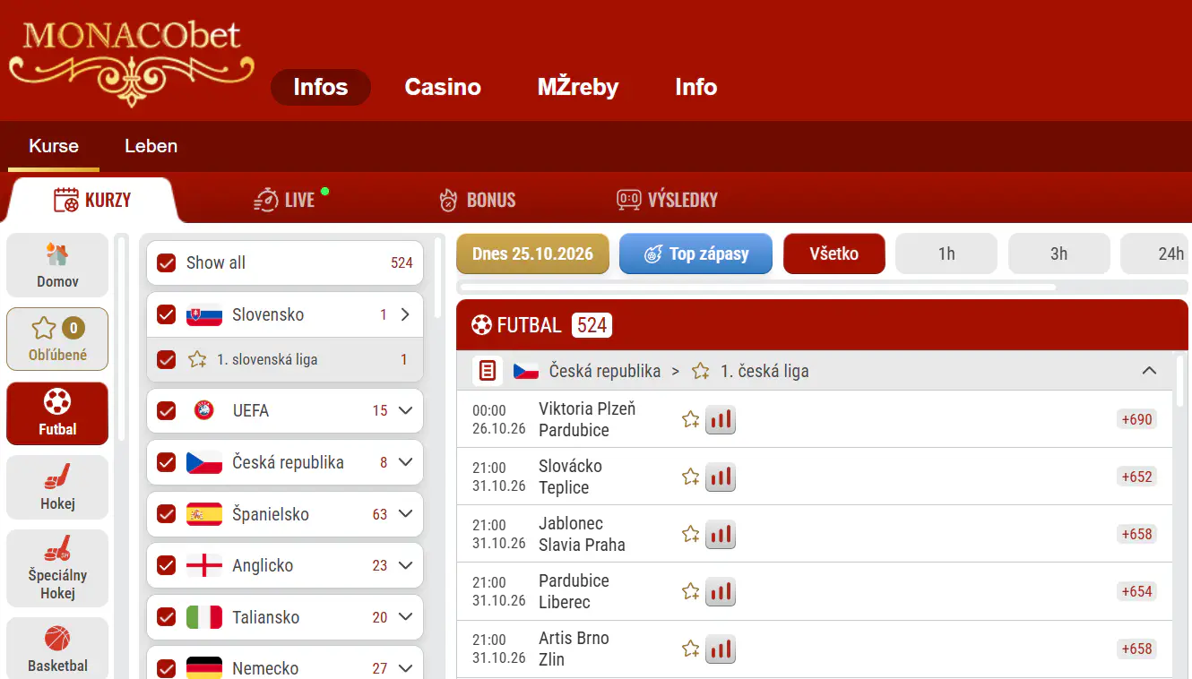Click the Dnes 25.10.2026 date button
This screenshot has height=679, width=1192.
click(x=532, y=254)
